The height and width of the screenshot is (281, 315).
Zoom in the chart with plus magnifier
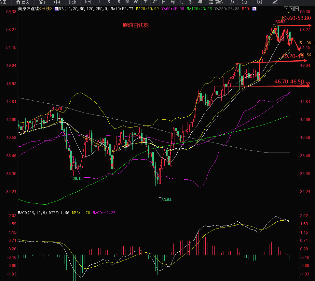(x=260, y=2)
